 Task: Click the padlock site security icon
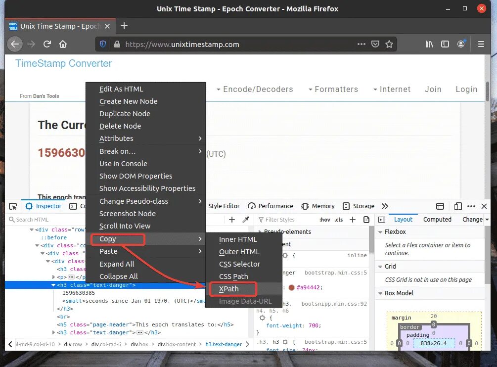[117, 44]
